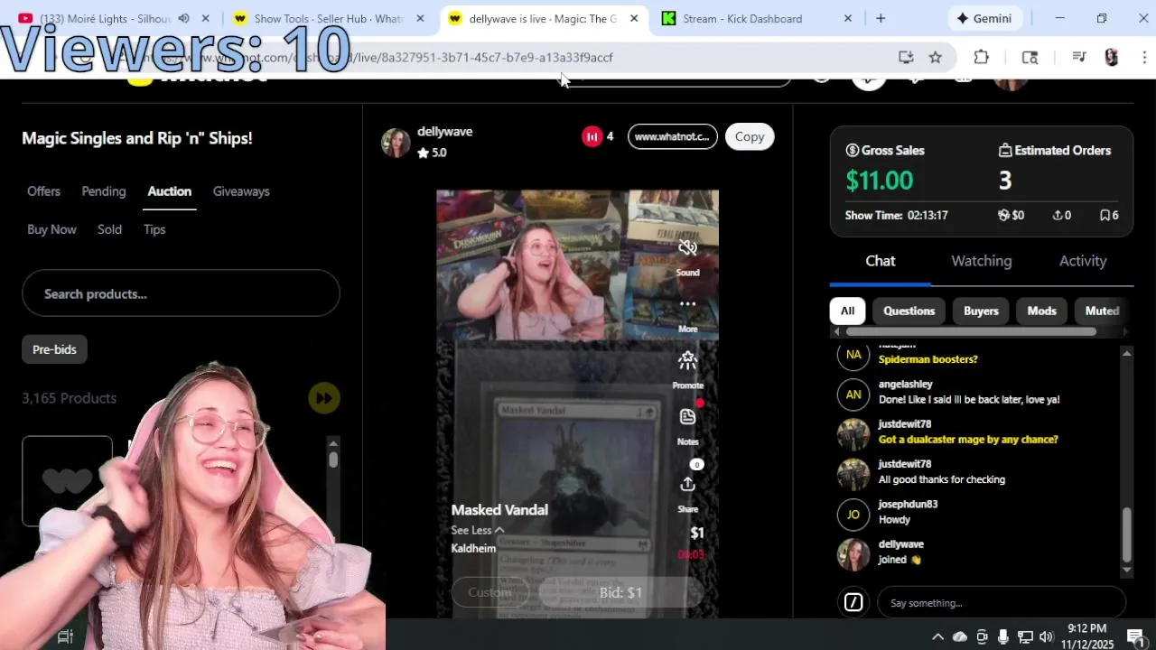
Task: Open the Buy Now tab
Action: pyautogui.click(x=51, y=229)
